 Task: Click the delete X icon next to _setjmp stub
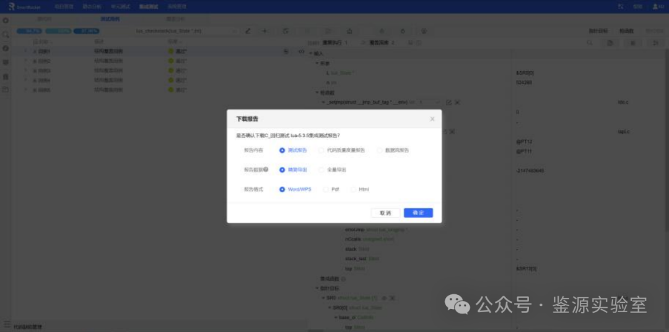[457, 103]
